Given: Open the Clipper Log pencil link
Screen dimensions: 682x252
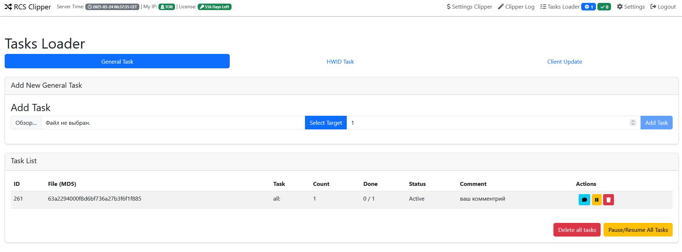Looking at the screenshot, I should click(516, 7).
